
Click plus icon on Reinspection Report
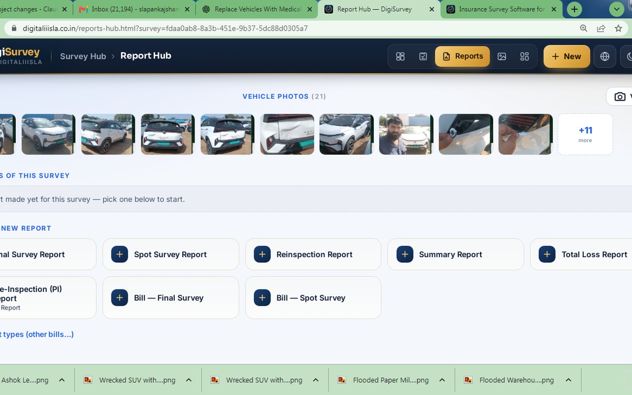[x=262, y=254]
